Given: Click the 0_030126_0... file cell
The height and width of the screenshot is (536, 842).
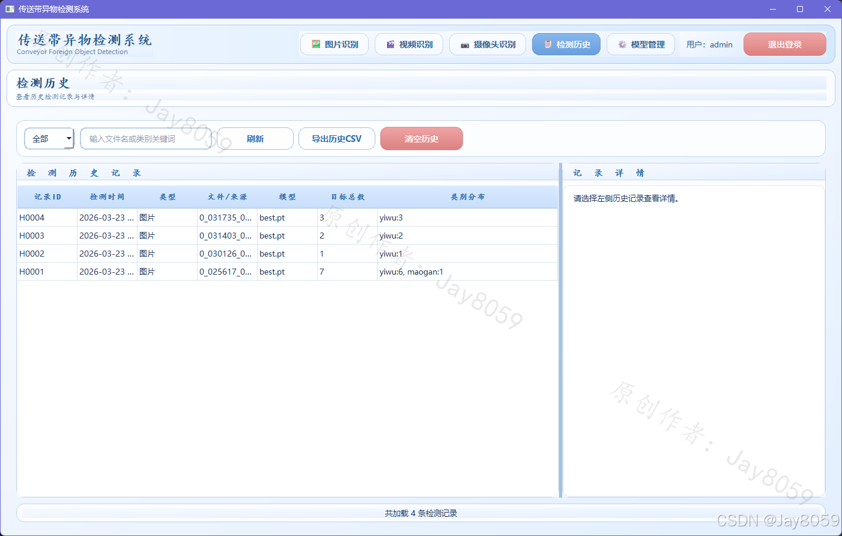Looking at the screenshot, I should click(228, 254).
